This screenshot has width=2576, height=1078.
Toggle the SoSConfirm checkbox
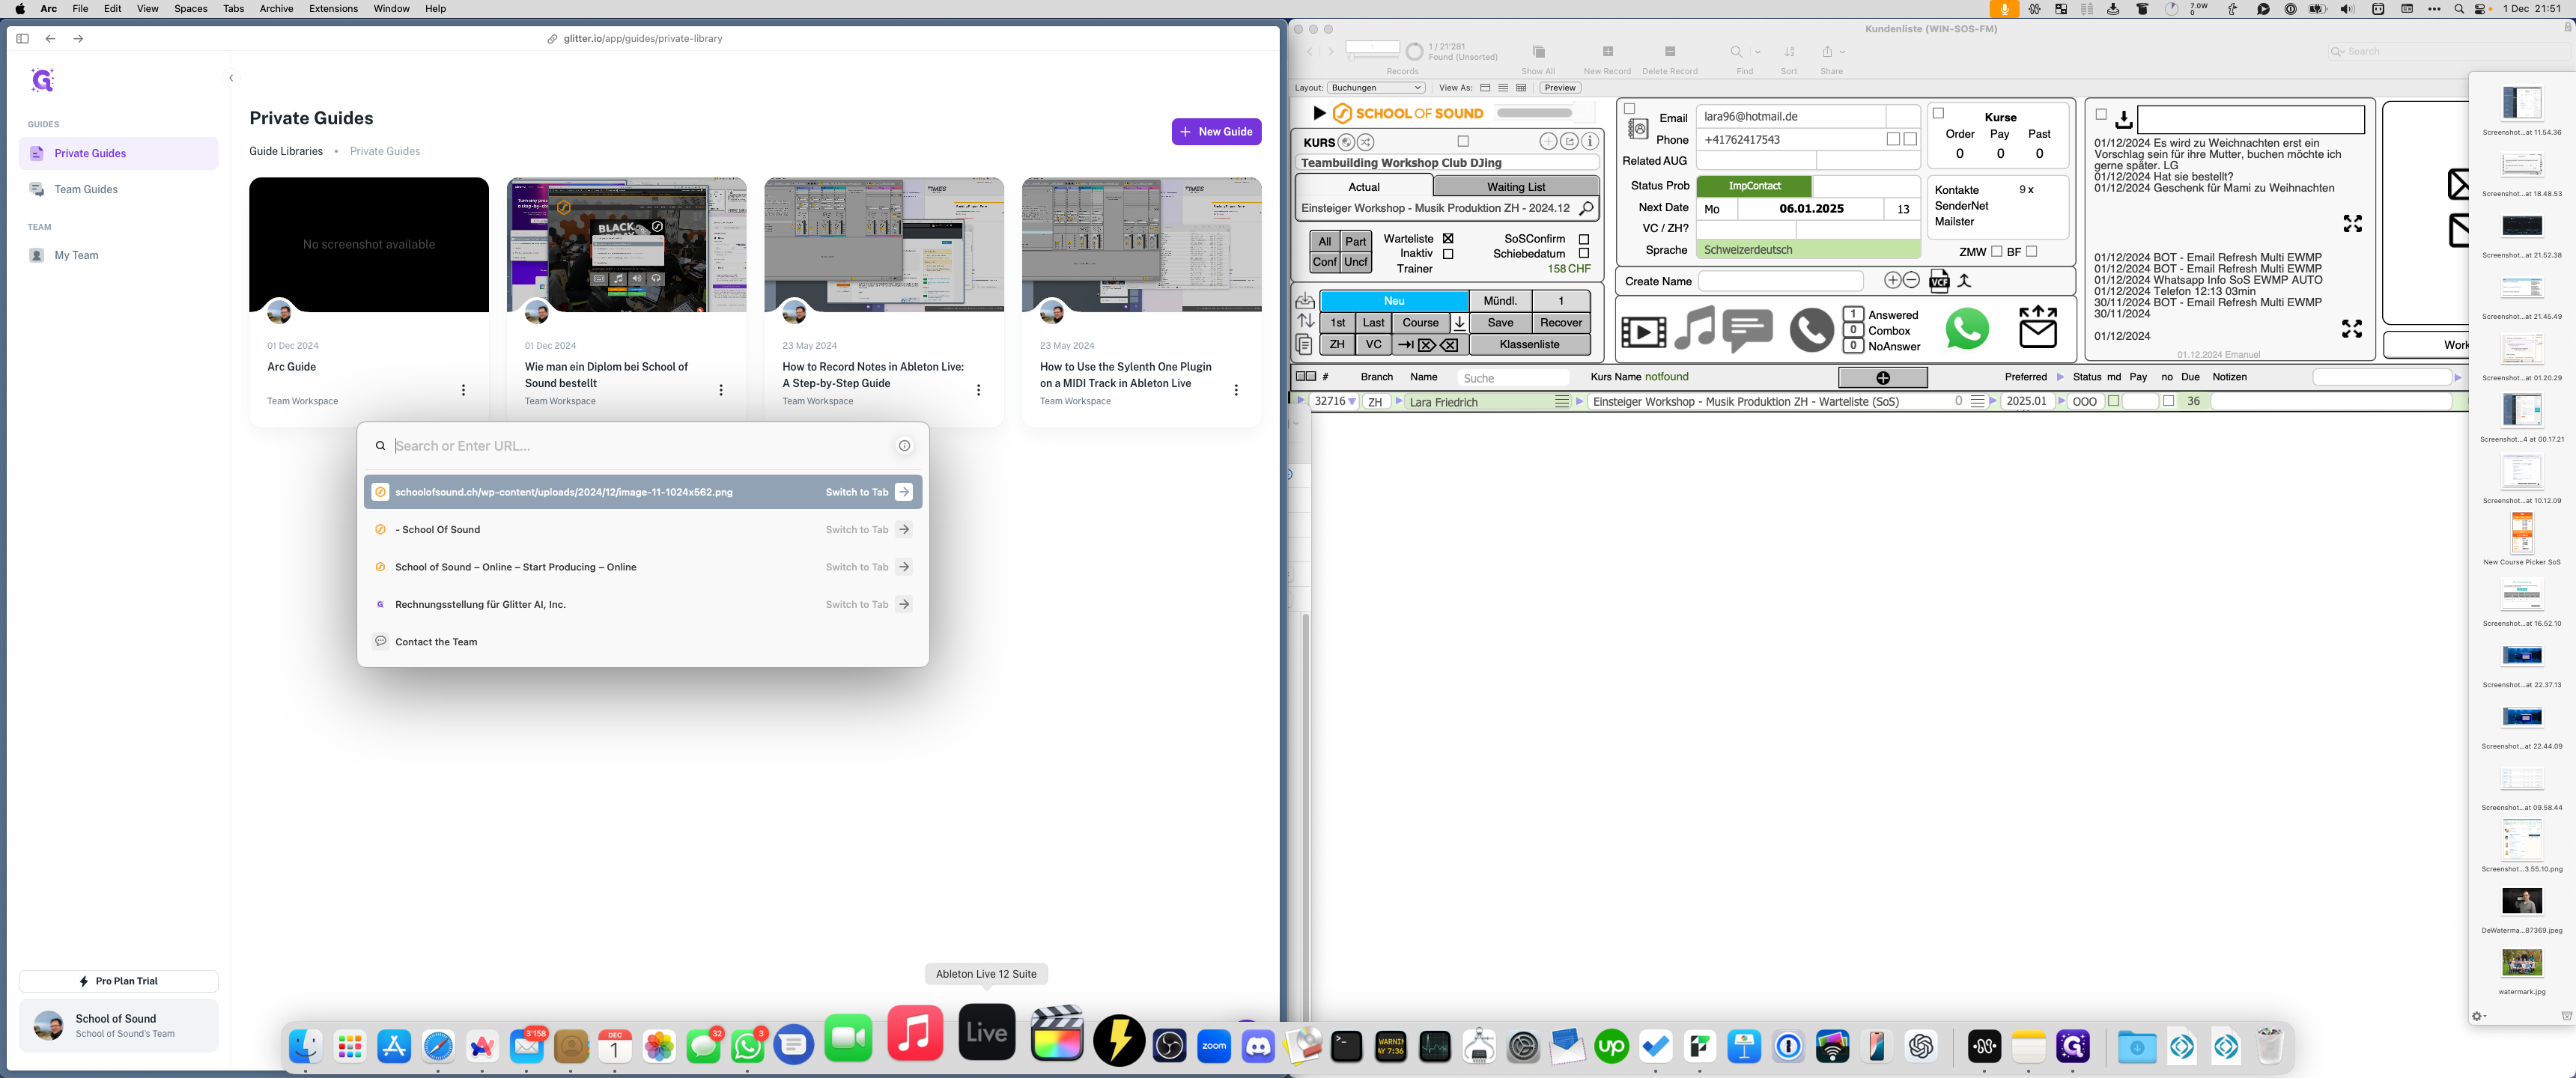1584,239
